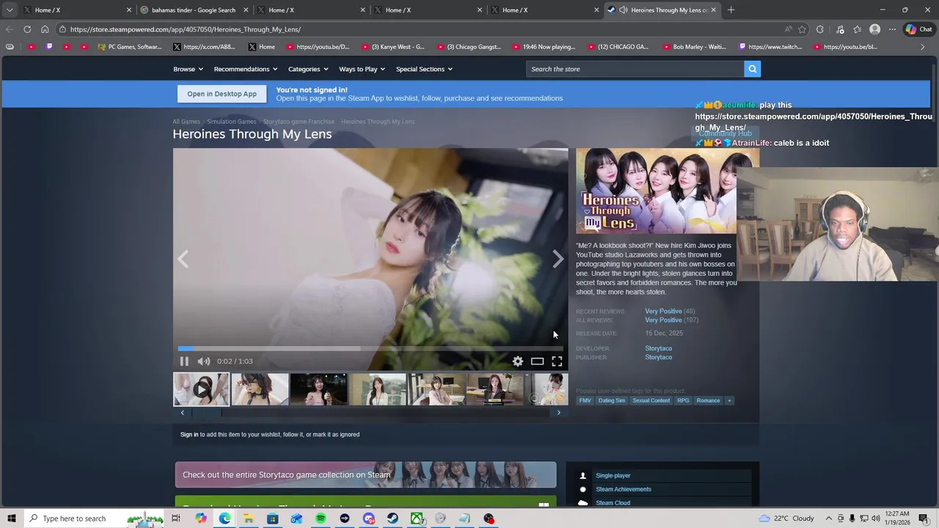Click Open in Desktop App button

tap(222, 94)
